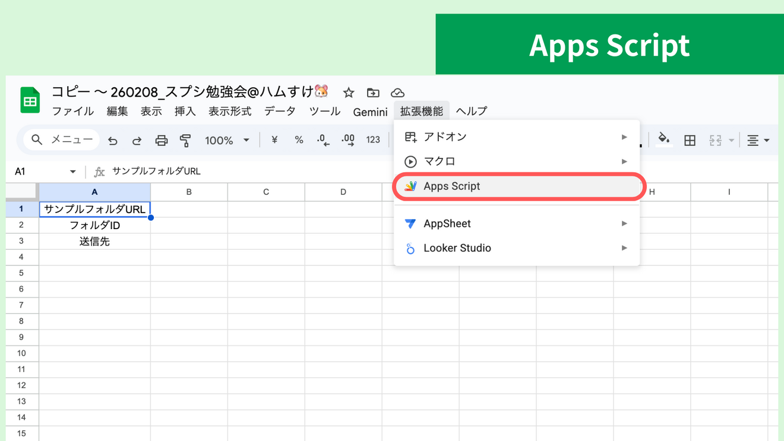Increase decimal places

348,140
